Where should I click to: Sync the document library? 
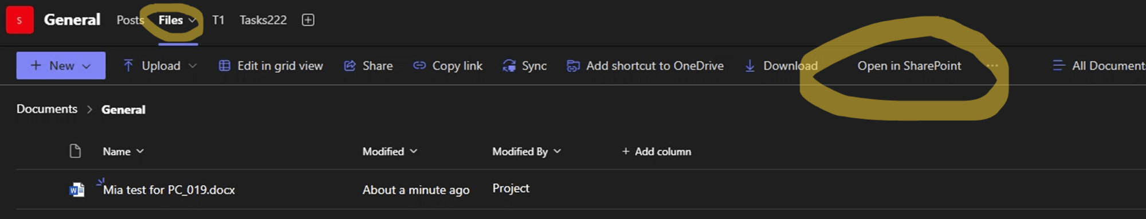click(x=525, y=66)
